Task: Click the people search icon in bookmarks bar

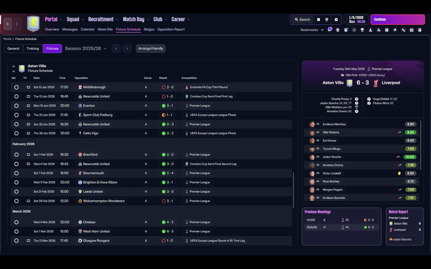Action: pos(378,30)
